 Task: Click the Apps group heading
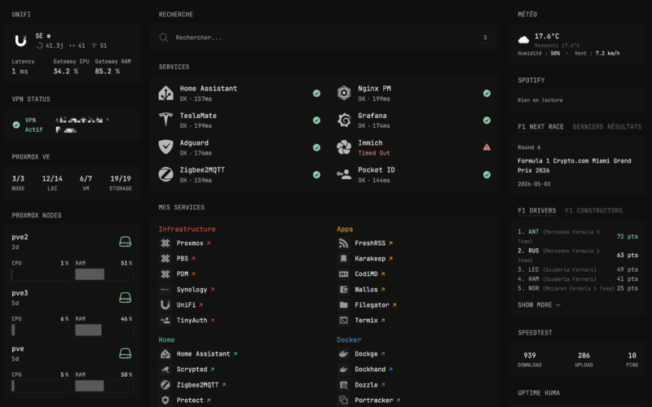click(345, 229)
